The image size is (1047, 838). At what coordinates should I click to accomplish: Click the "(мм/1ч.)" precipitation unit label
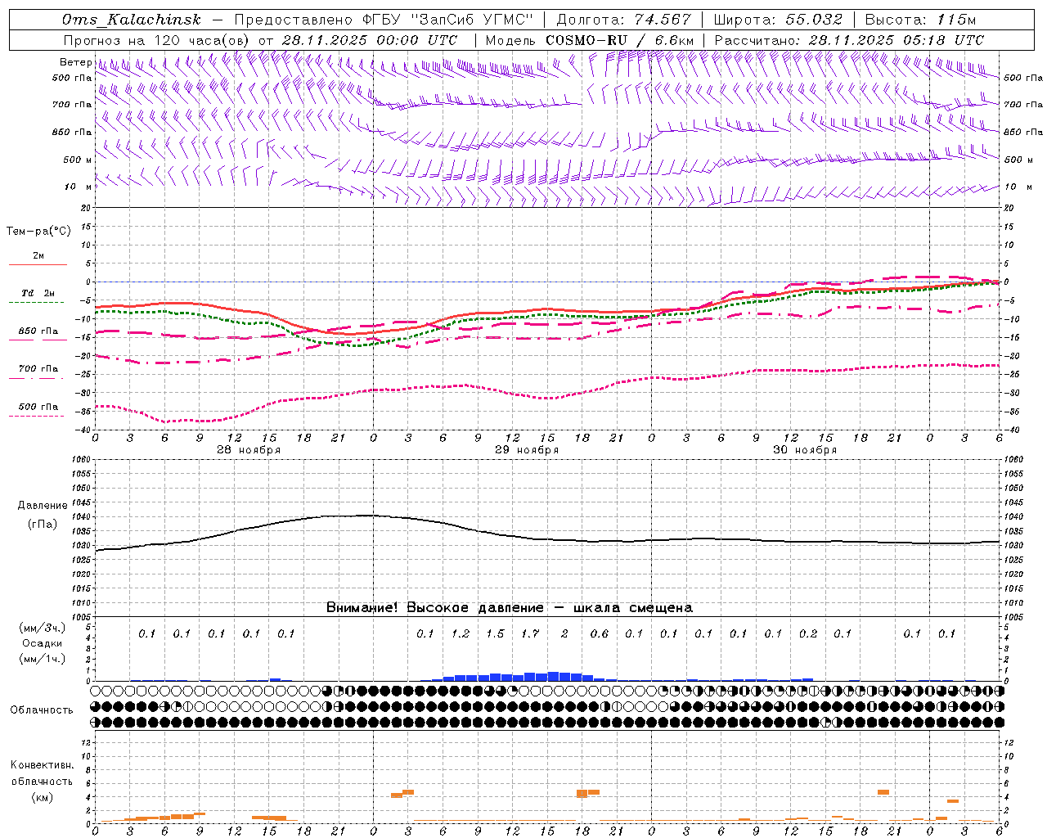point(42,659)
